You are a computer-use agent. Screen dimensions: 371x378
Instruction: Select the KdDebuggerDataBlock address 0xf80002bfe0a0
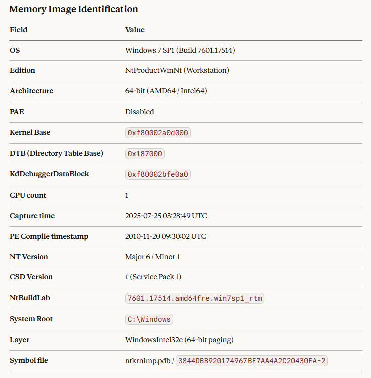(158, 174)
